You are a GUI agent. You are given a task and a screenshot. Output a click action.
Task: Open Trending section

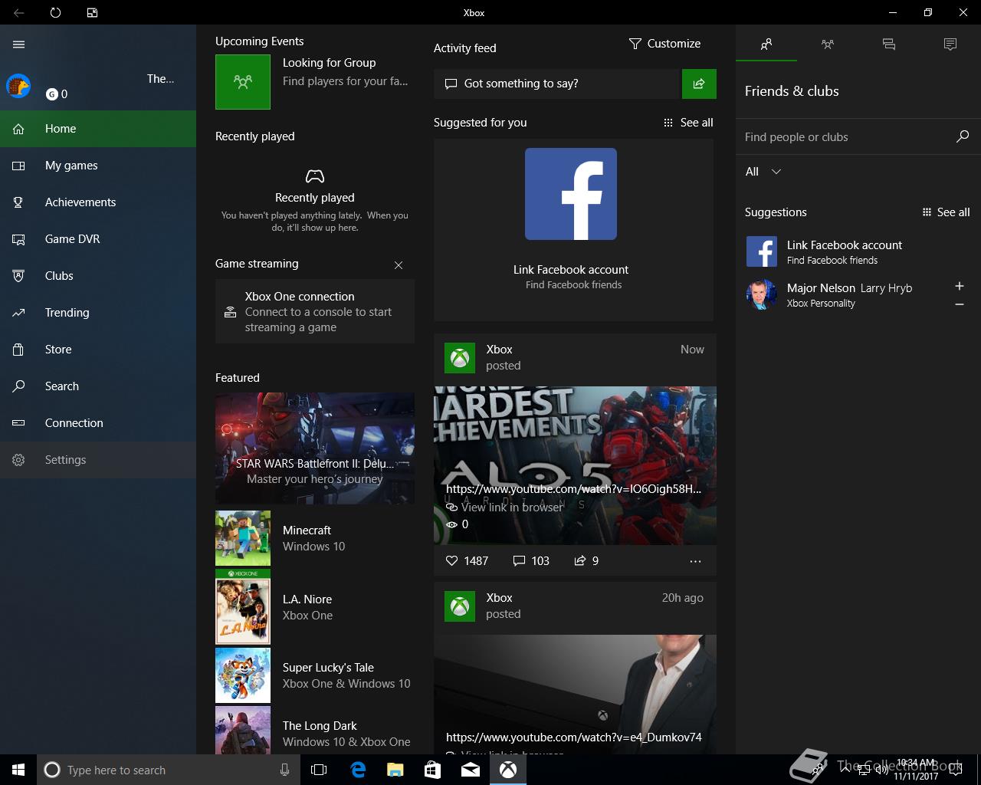point(98,313)
